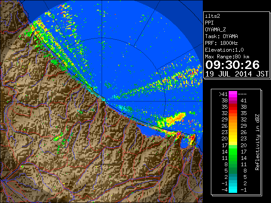271x203 pixels.
Task: Select the "PPI" scan type text
Action: coord(209,23)
